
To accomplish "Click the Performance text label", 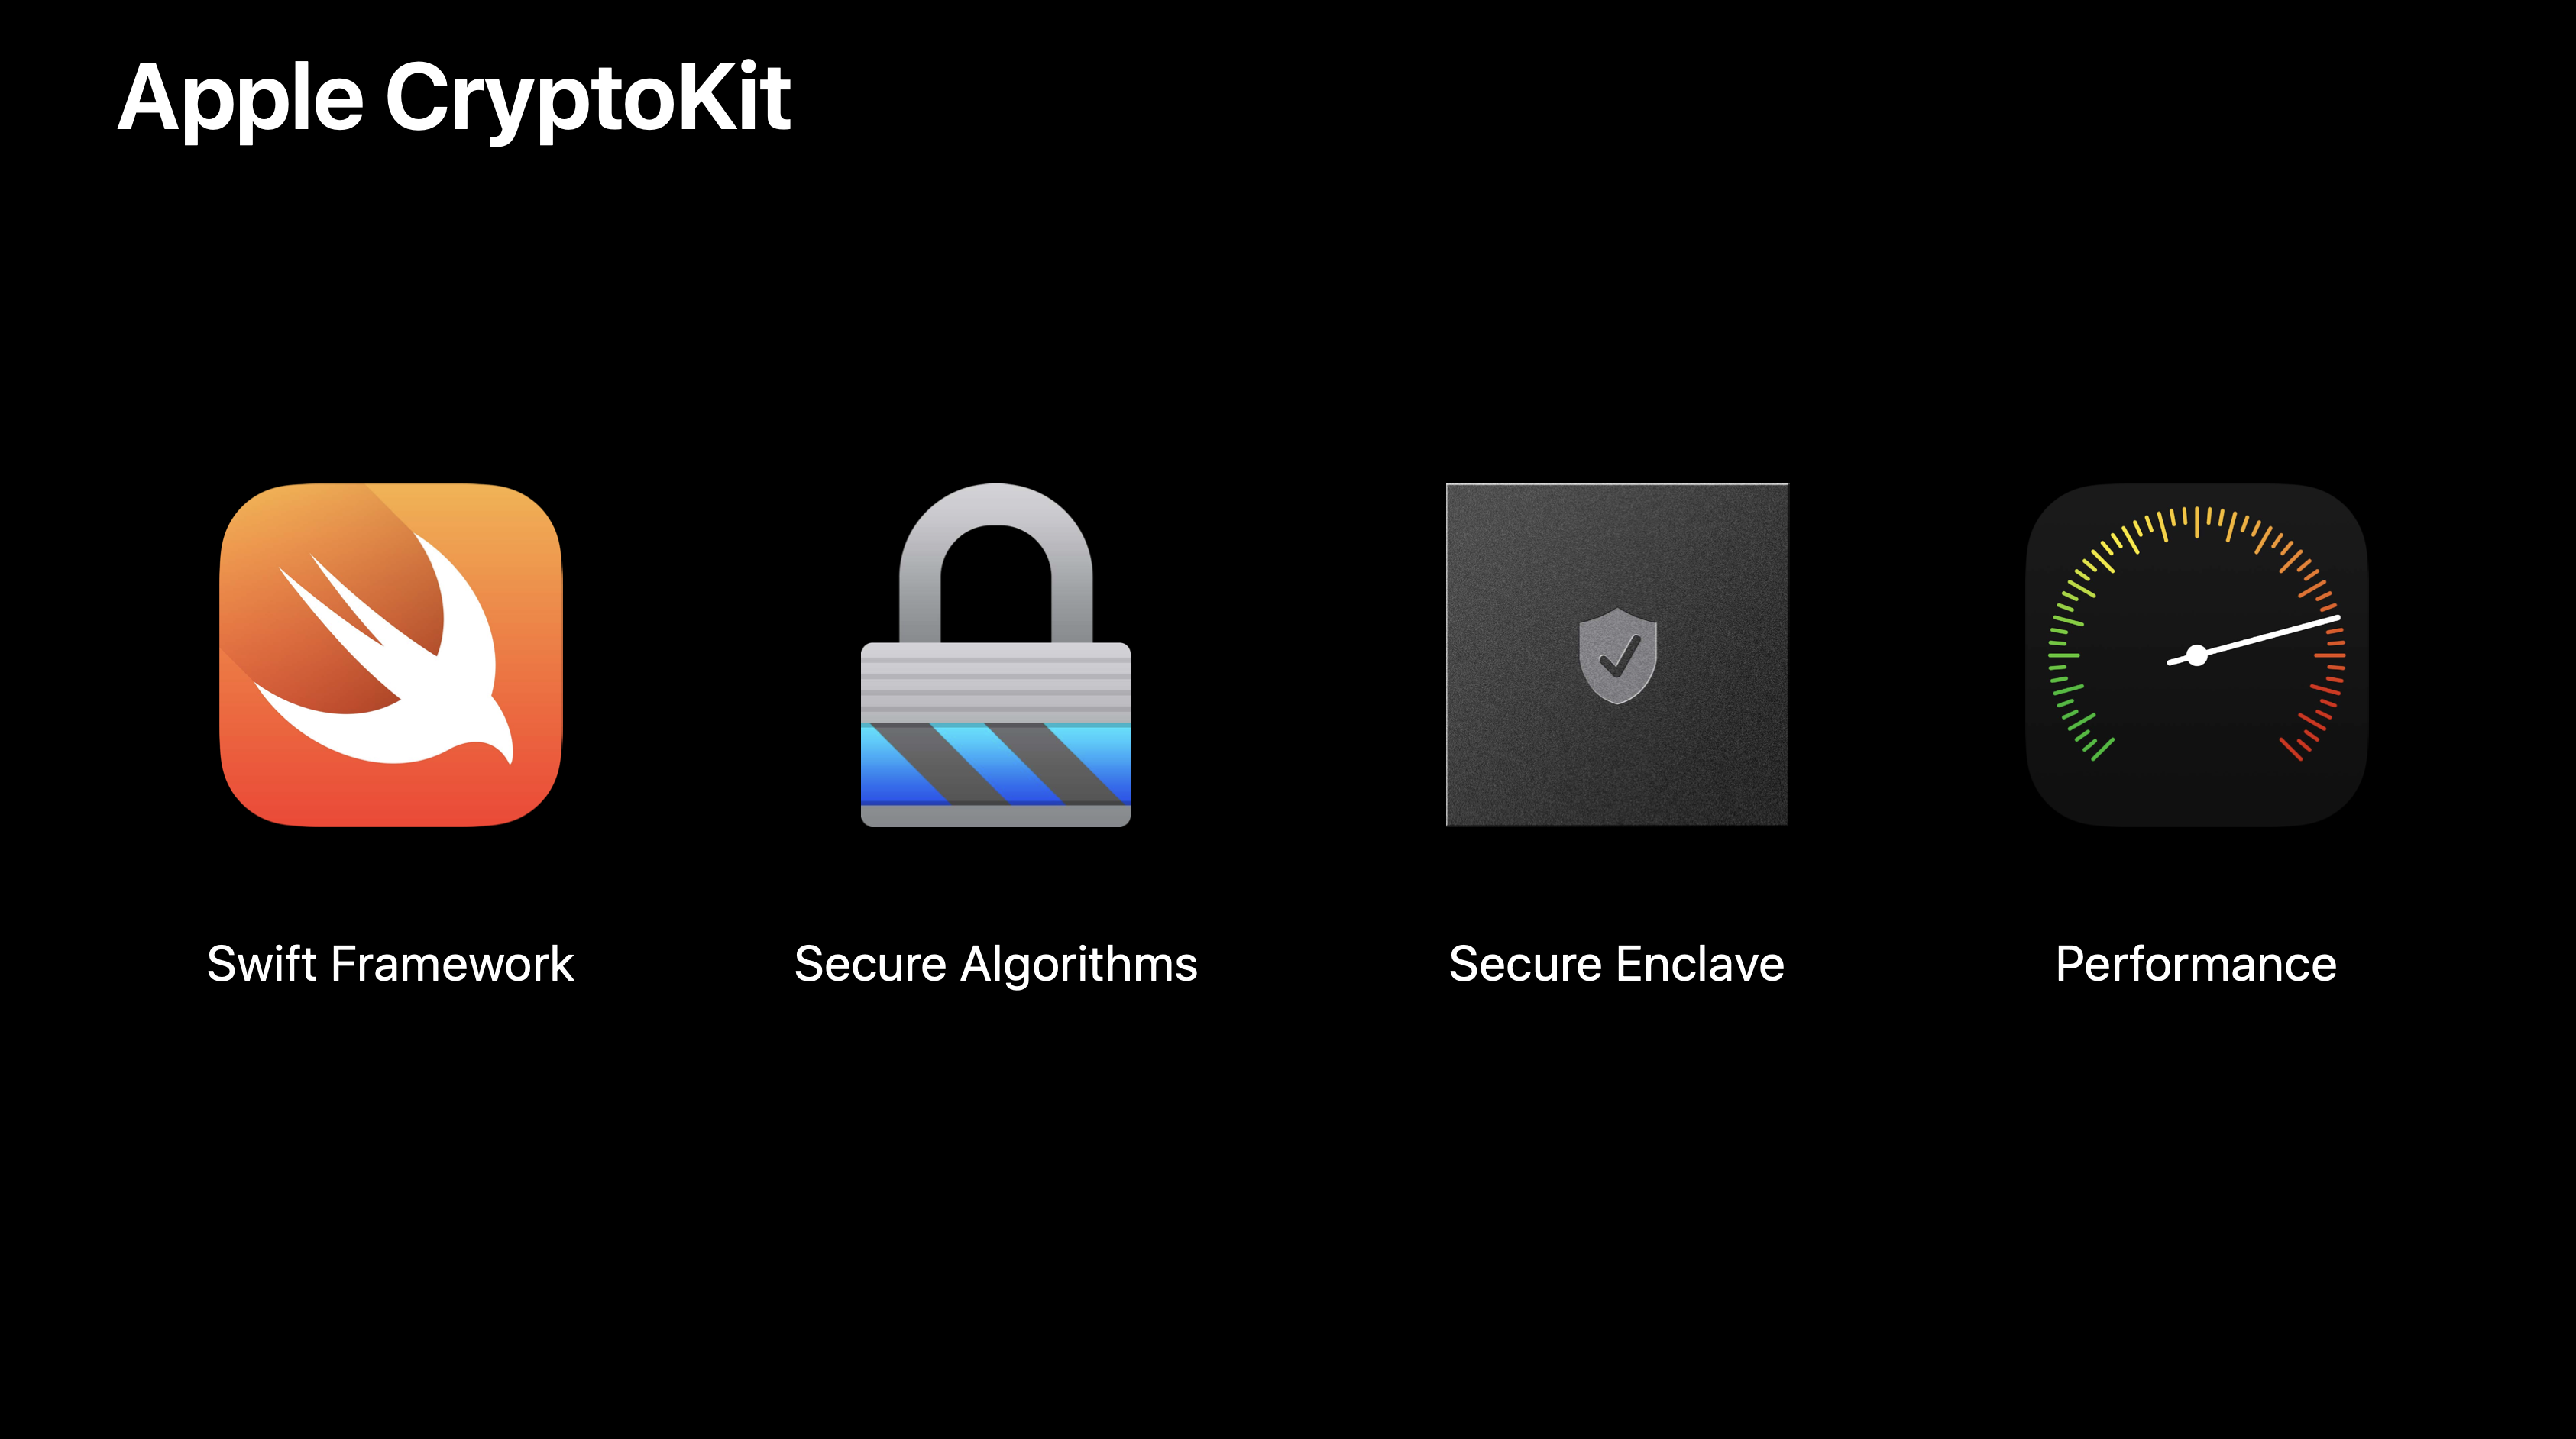I will coord(2196,964).
